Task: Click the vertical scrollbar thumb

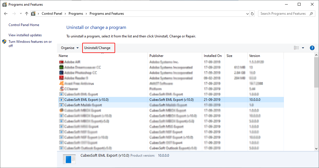Action: pos(316,72)
